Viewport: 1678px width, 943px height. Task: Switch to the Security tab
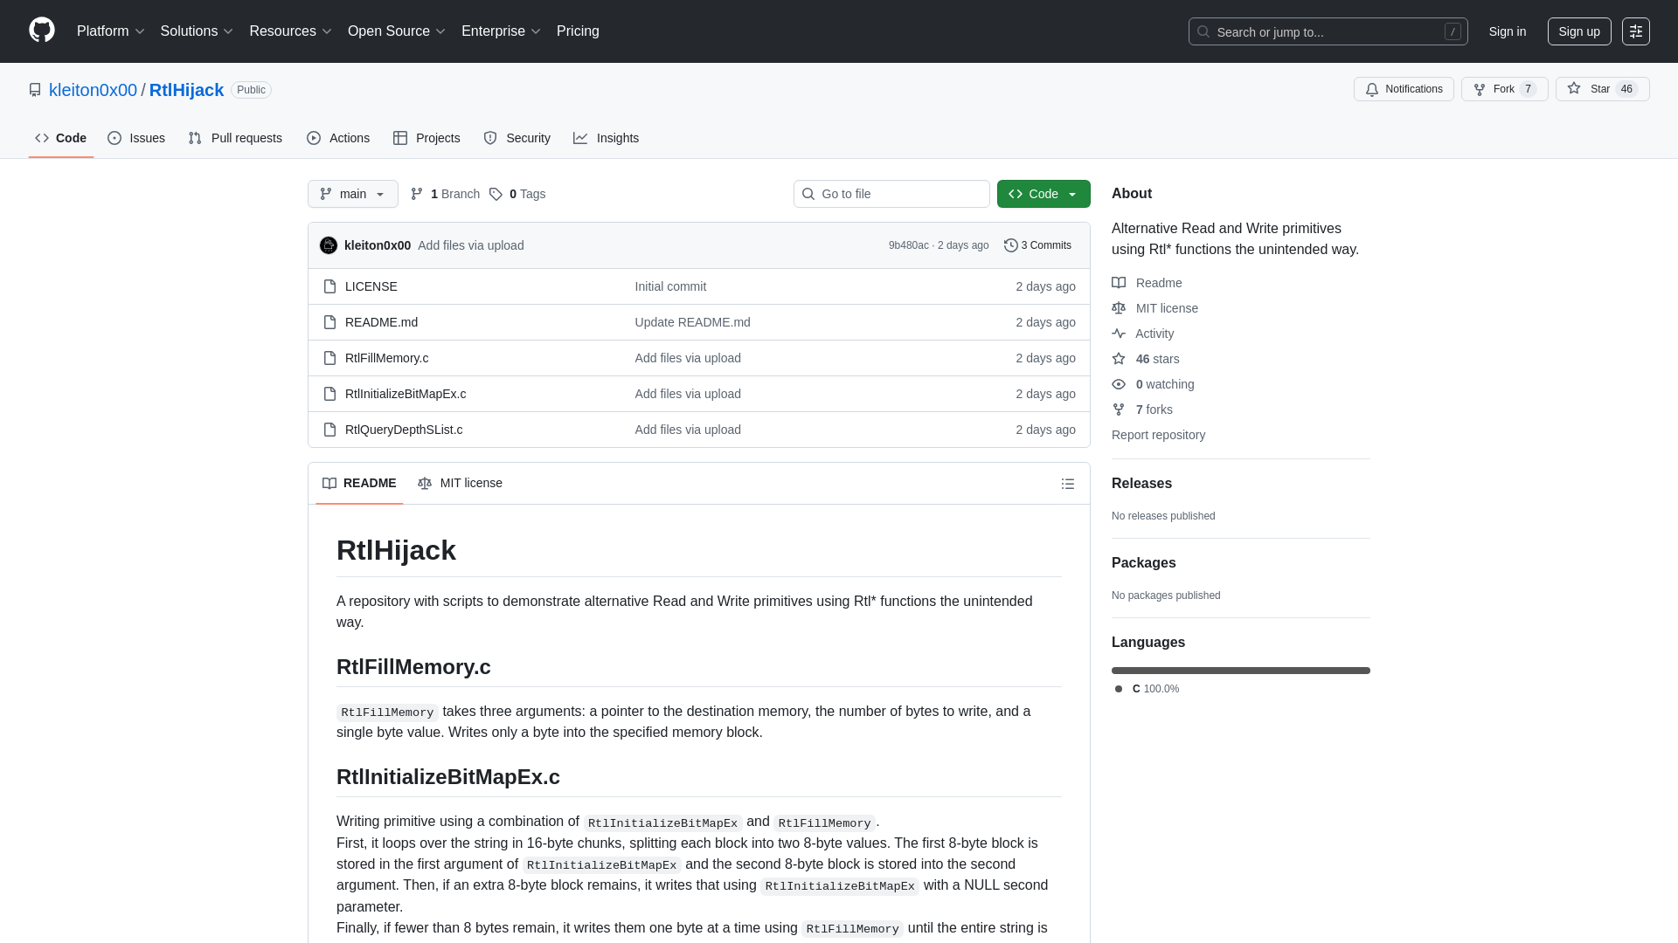coord(517,138)
